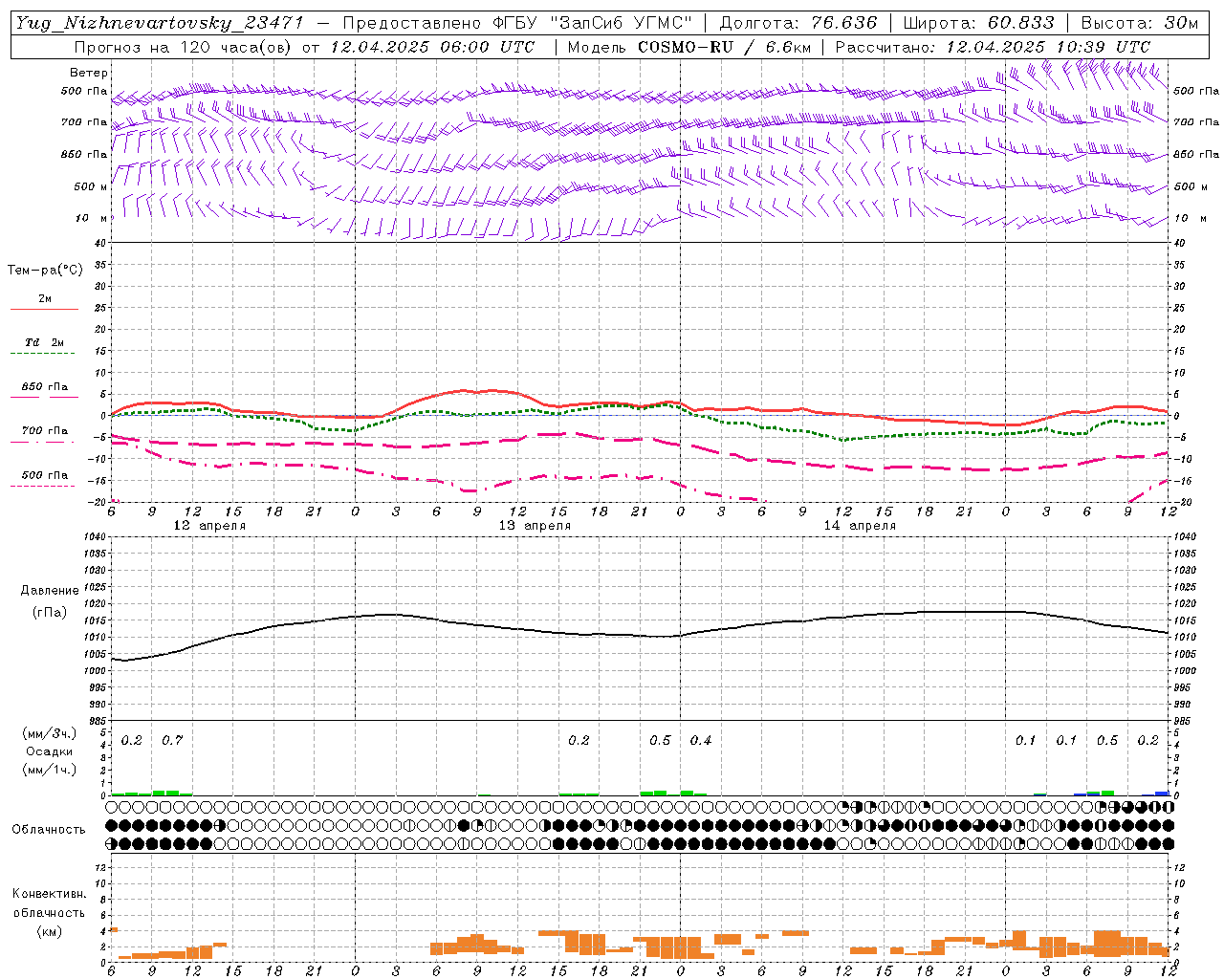1224x979 pixels.
Task: Click the '850 гПа' entry in temperature legend
Action: 45,387
